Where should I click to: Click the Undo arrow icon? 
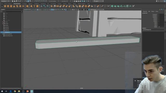pyautogui.click(x=19, y=1)
